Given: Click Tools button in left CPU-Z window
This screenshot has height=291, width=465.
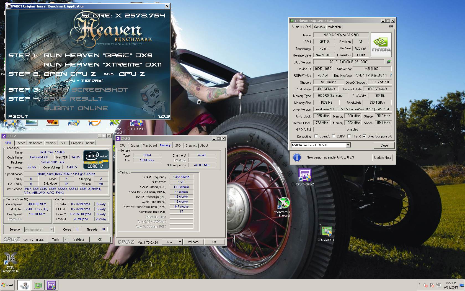Looking at the screenshot, I should coord(56,239).
